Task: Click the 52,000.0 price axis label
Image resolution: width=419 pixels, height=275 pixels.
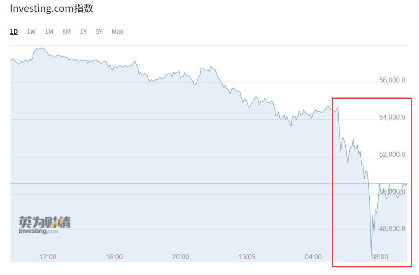Action: pos(392,154)
